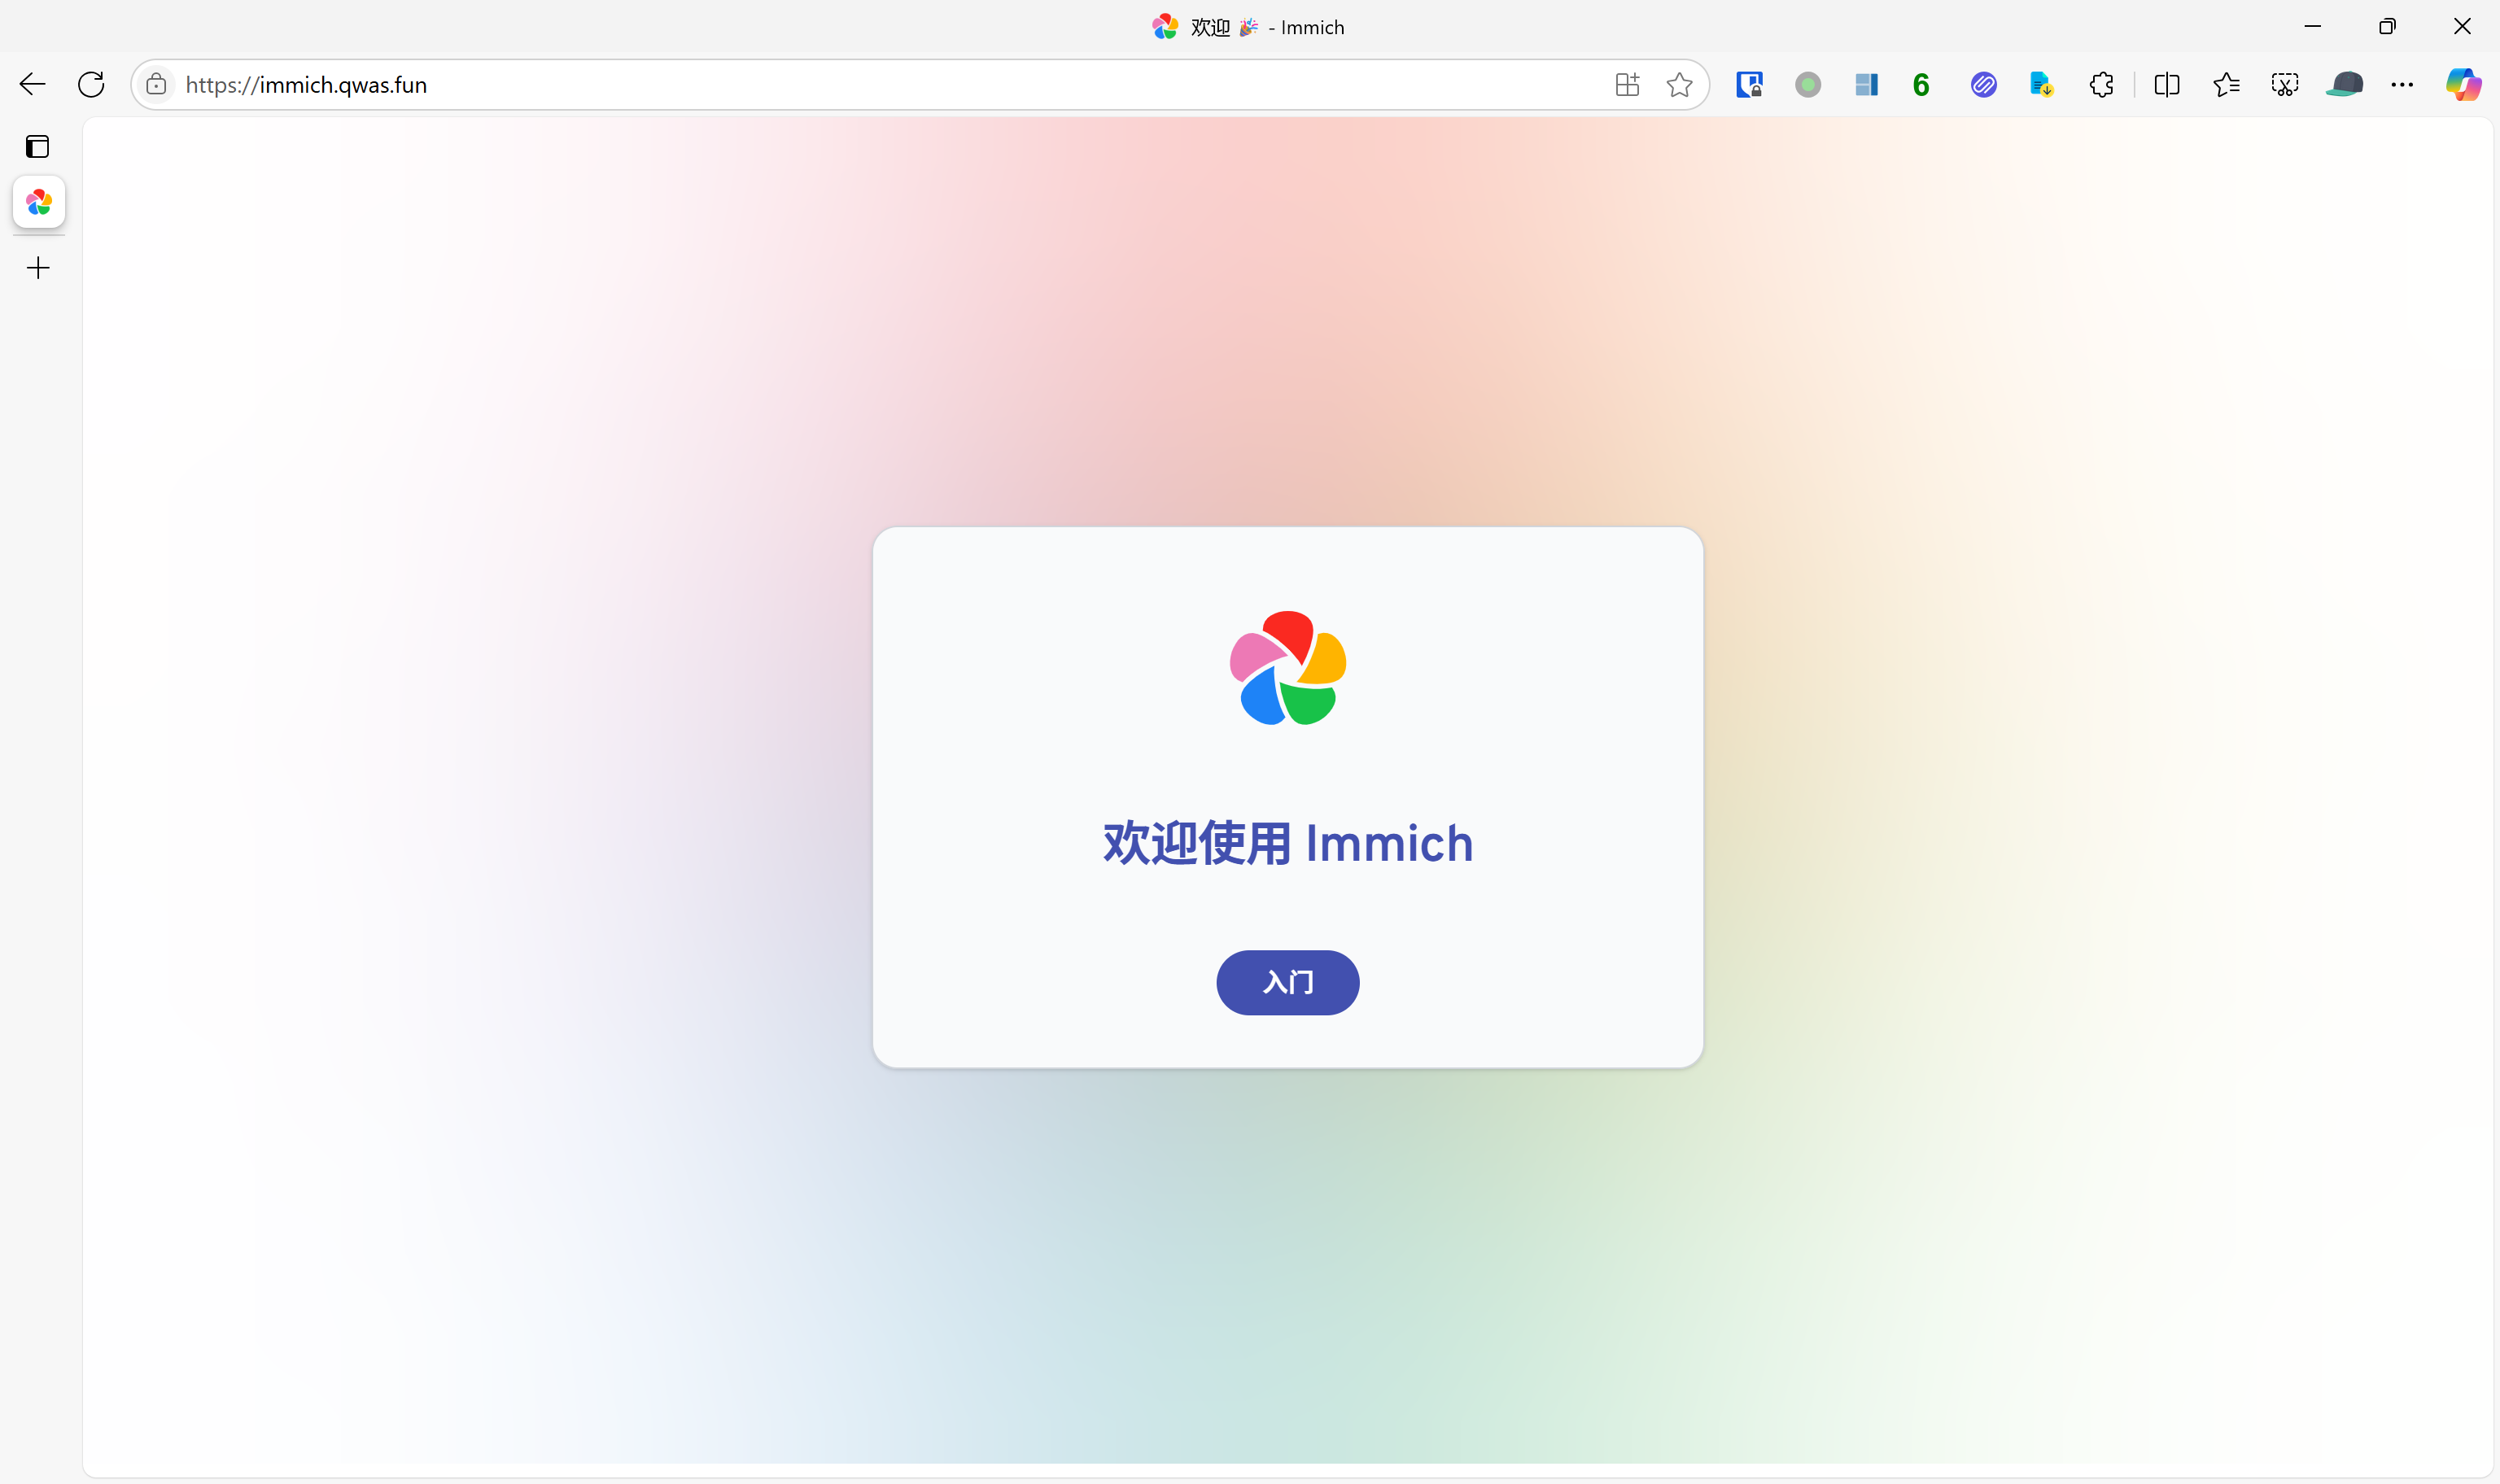Reload the current page
This screenshot has height=1484, width=2500.
tap(91, 84)
